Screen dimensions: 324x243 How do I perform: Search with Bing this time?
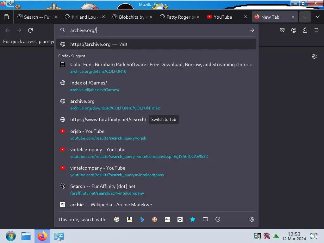(142, 219)
